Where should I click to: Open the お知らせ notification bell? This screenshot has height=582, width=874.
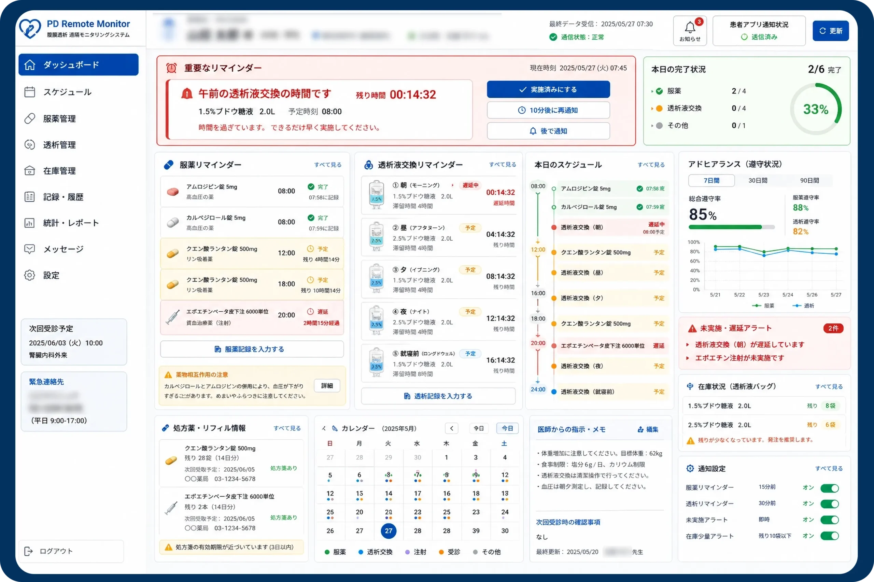(x=690, y=30)
